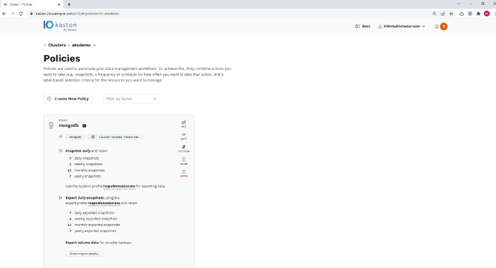
Task: Open the respaldokastenaks export profile link
Action: (104, 203)
